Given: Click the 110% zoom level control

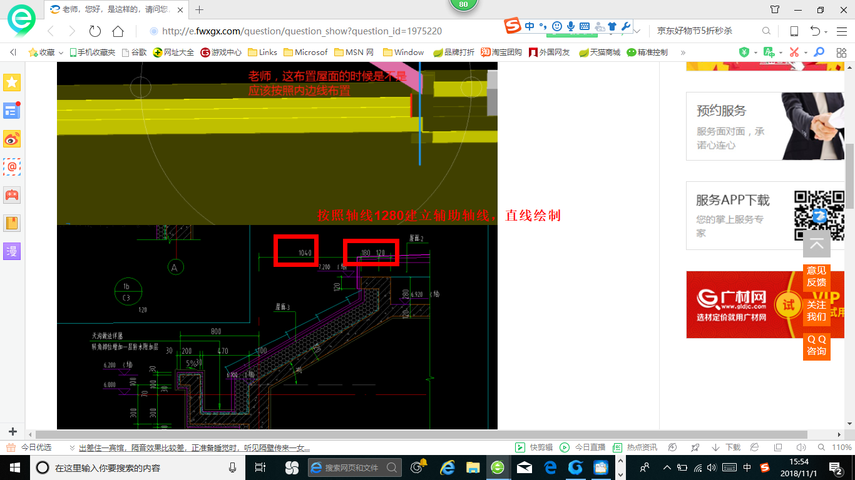Looking at the screenshot, I should (x=842, y=447).
